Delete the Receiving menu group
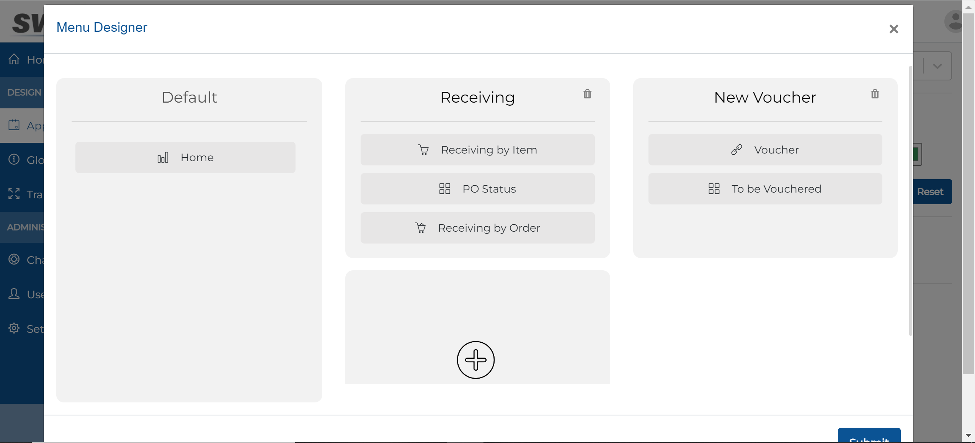Image resolution: width=975 pixels, height=443 pixels. click(587, 94)
